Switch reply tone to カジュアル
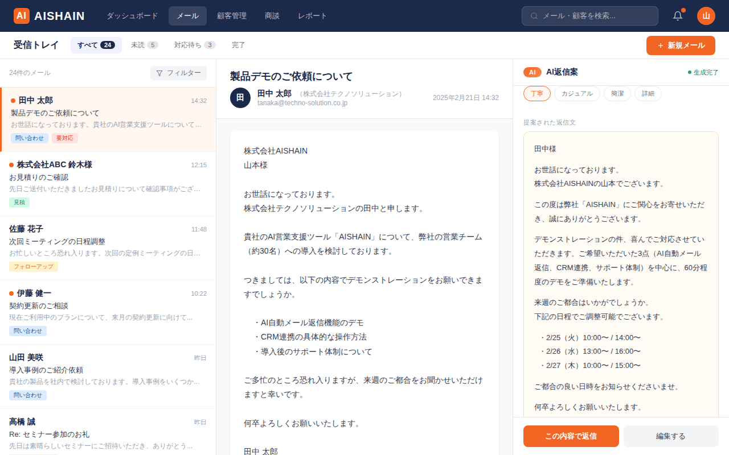The width and height of the screenshot is (729, 455). pyautogui.click(x=577, y=92)
